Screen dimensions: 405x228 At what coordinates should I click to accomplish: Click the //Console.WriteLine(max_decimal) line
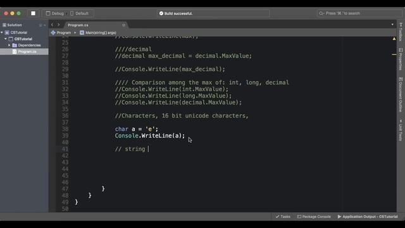pos(170,69)
